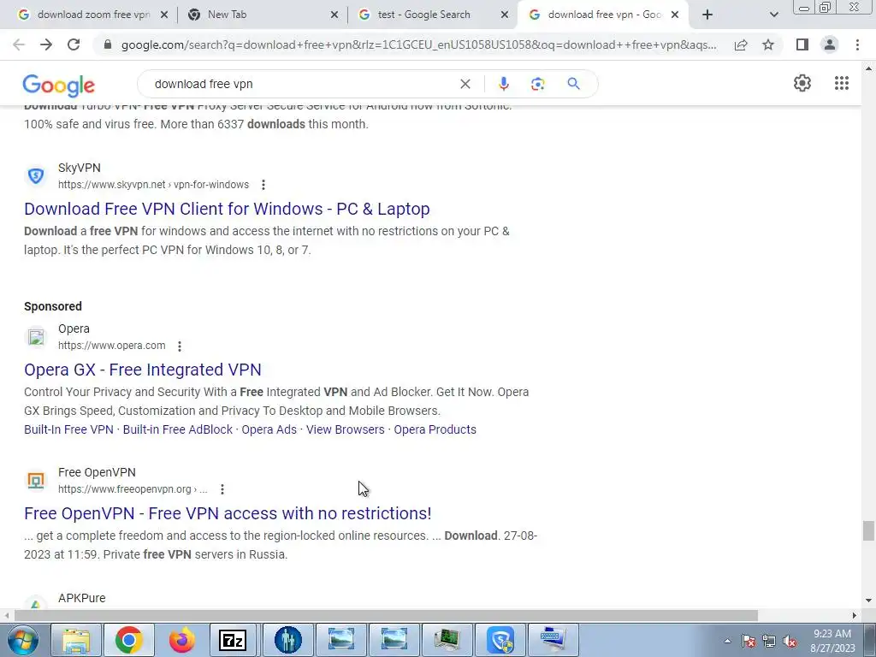Screen dimensions: 876x657
Task: Open the Chrome three-dot menu
Action: [857, 44]
